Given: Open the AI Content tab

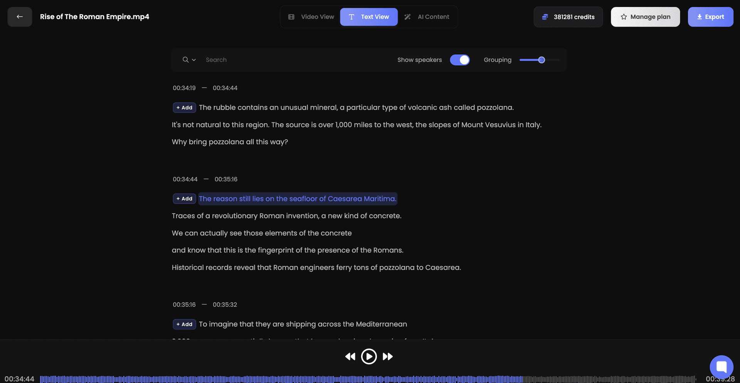Looking at the screenshot, I should coord(427,17).
